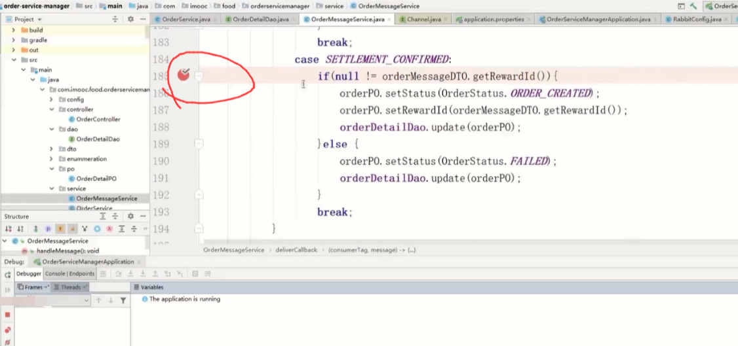
Task: Expand the build folder
Action: pos(13,30)
